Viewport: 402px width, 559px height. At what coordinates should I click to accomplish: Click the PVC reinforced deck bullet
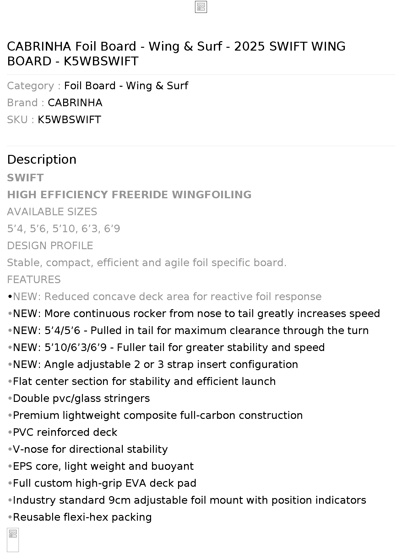point(62,432)
